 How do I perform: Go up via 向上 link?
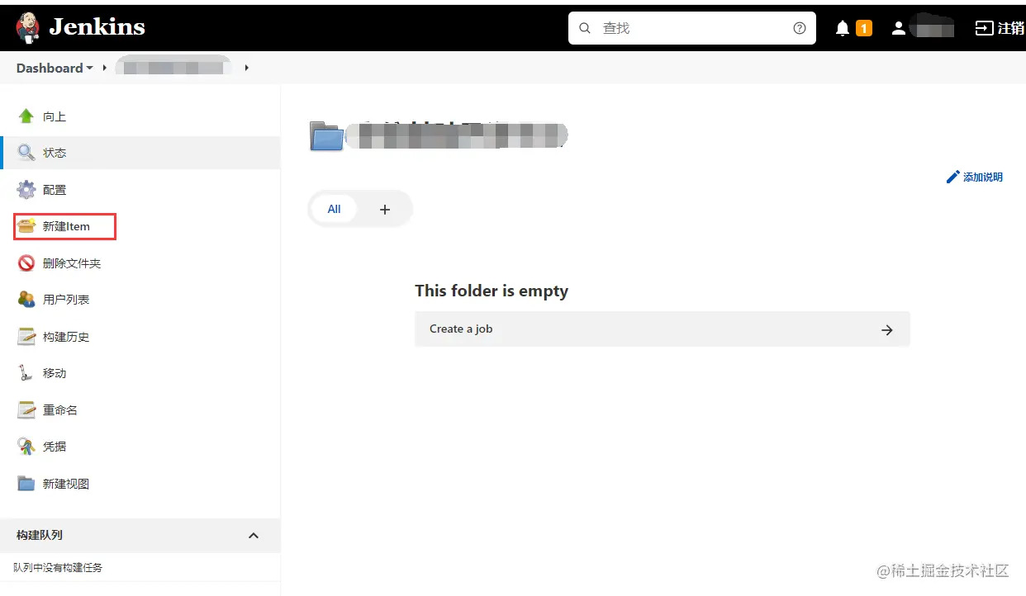pyautogui.click(x=55, y=117)
